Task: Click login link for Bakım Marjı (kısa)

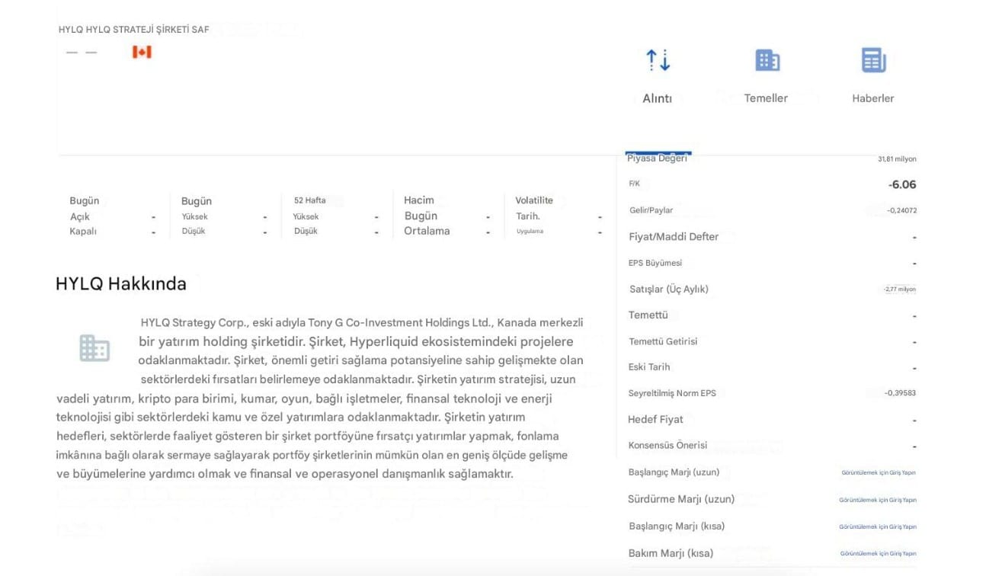Action: [x=879, y=554]
